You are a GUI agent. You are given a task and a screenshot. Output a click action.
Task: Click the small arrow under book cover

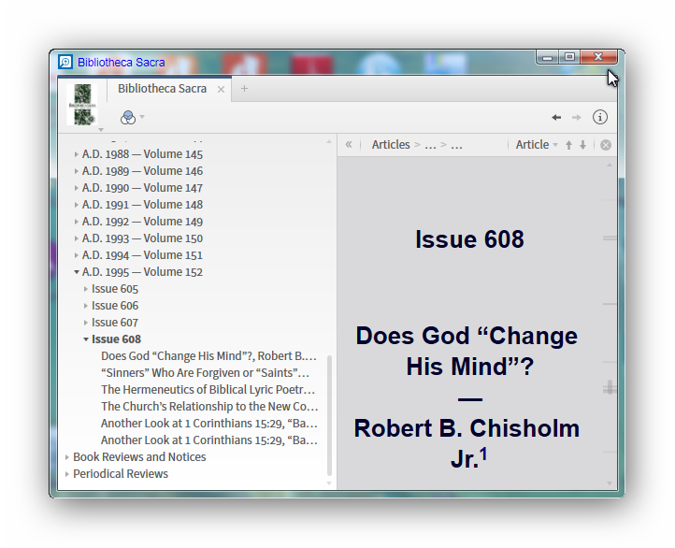[101, 130]
